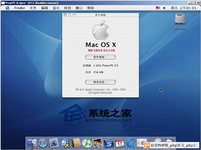Image resolution: width=201 pixels, height=150 pixels.
Task: Open the 编辑 menu
Action: 45,8
